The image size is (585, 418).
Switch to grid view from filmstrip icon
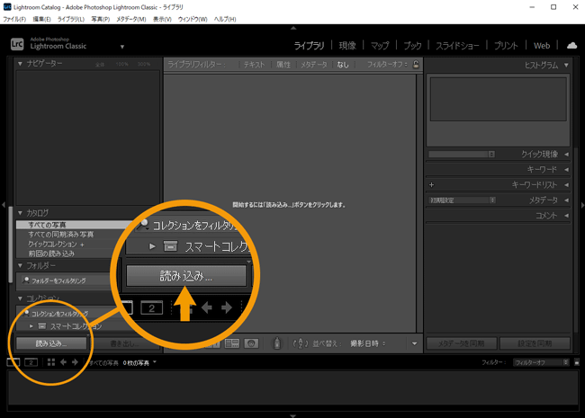[x=51, y=362]
